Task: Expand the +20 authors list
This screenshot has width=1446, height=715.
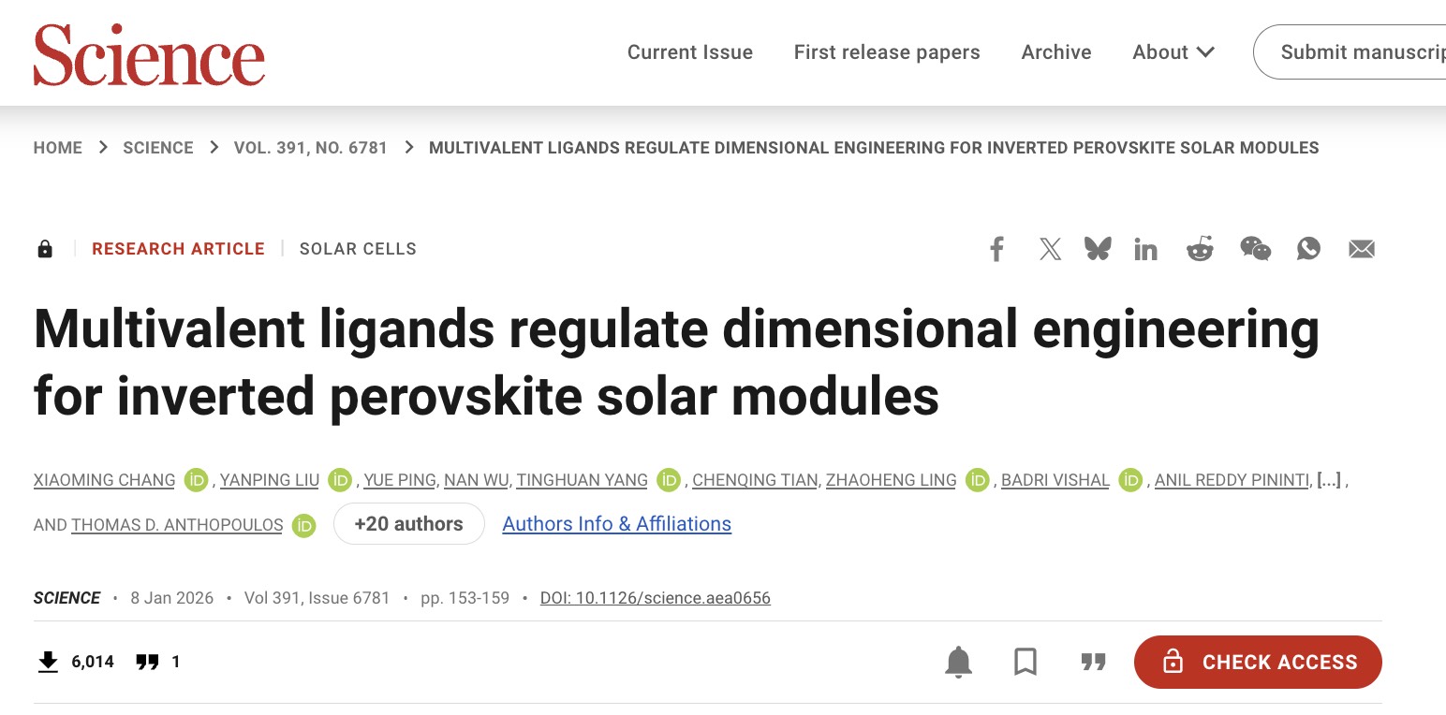Action: [408, 524]
